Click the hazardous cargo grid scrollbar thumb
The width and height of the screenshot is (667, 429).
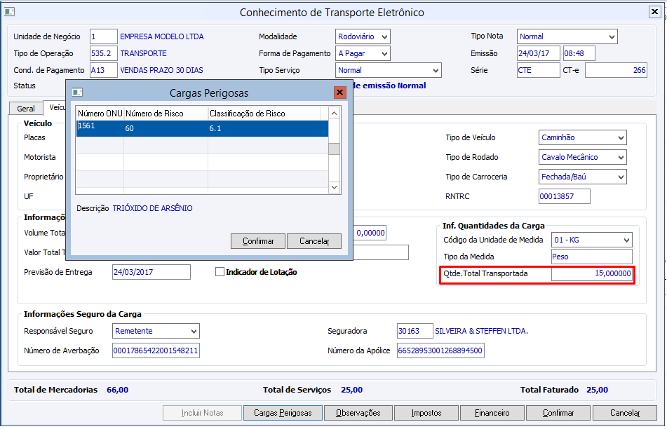pos(335,149)
